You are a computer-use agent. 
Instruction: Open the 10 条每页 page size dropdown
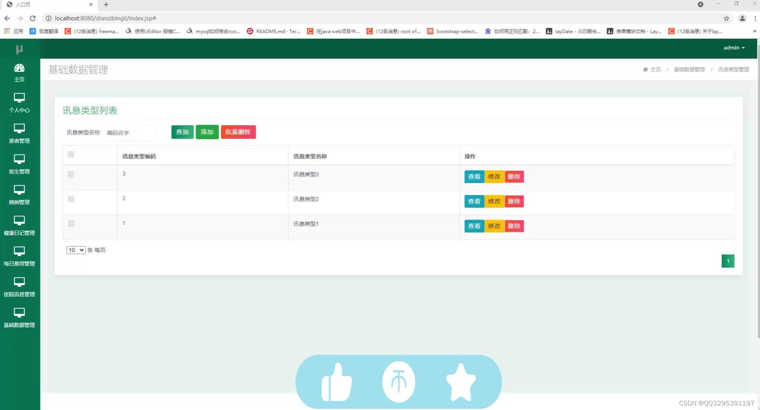[x=76, y=250]
